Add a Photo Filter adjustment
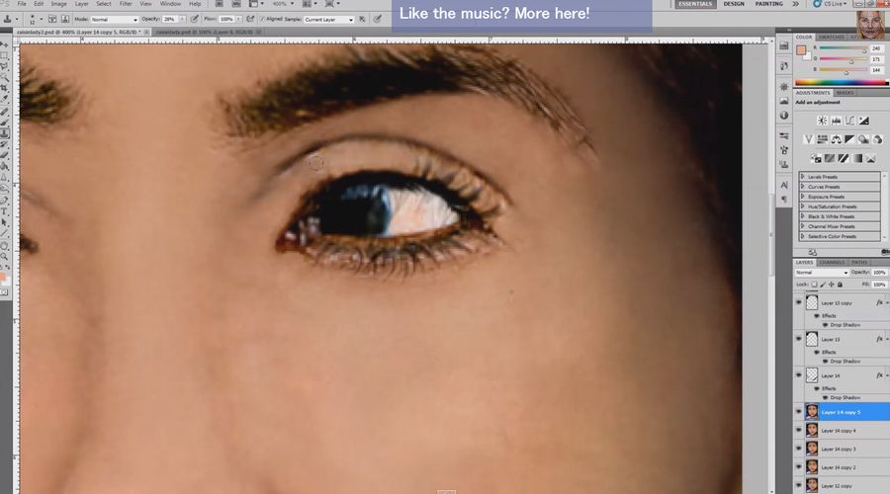 [x=863, y=139]
